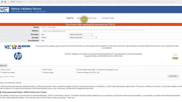Image resolution: width=182 pixels, height=102 pixels.
Task: Click the report them link
Action: tap(62, 97)
